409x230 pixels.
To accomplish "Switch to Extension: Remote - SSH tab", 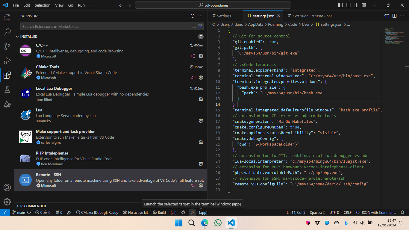I will (313, 16).
